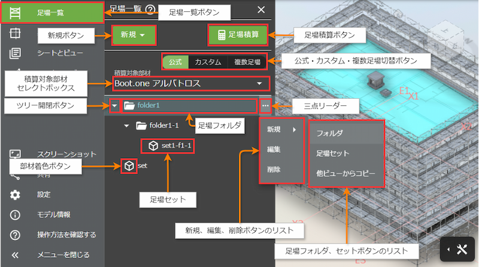Open 設定 in the sidebar

(44, 195)
